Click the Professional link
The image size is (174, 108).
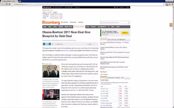pyautogui.click(x=73, y=22)
